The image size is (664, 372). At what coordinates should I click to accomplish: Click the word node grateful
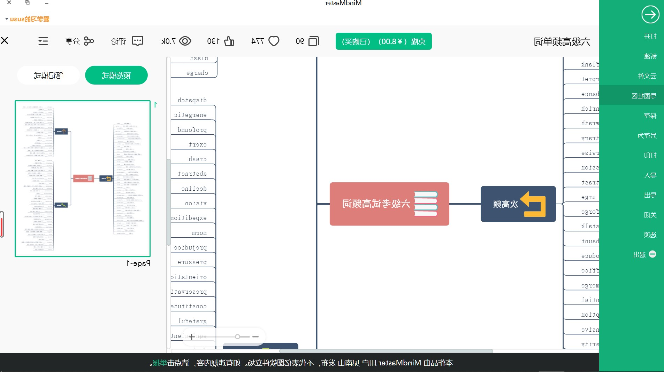tap(192, 321)
